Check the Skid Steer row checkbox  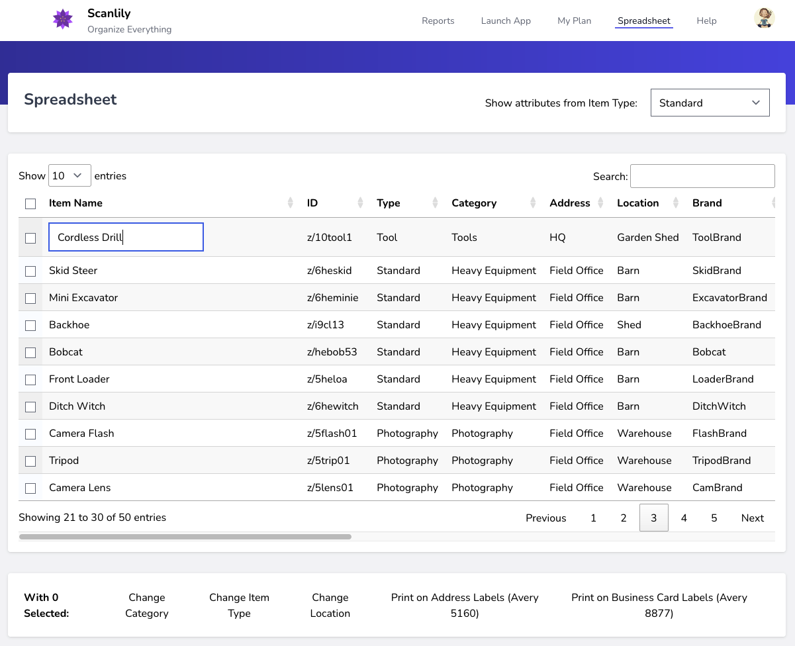[x=30, y=271]
